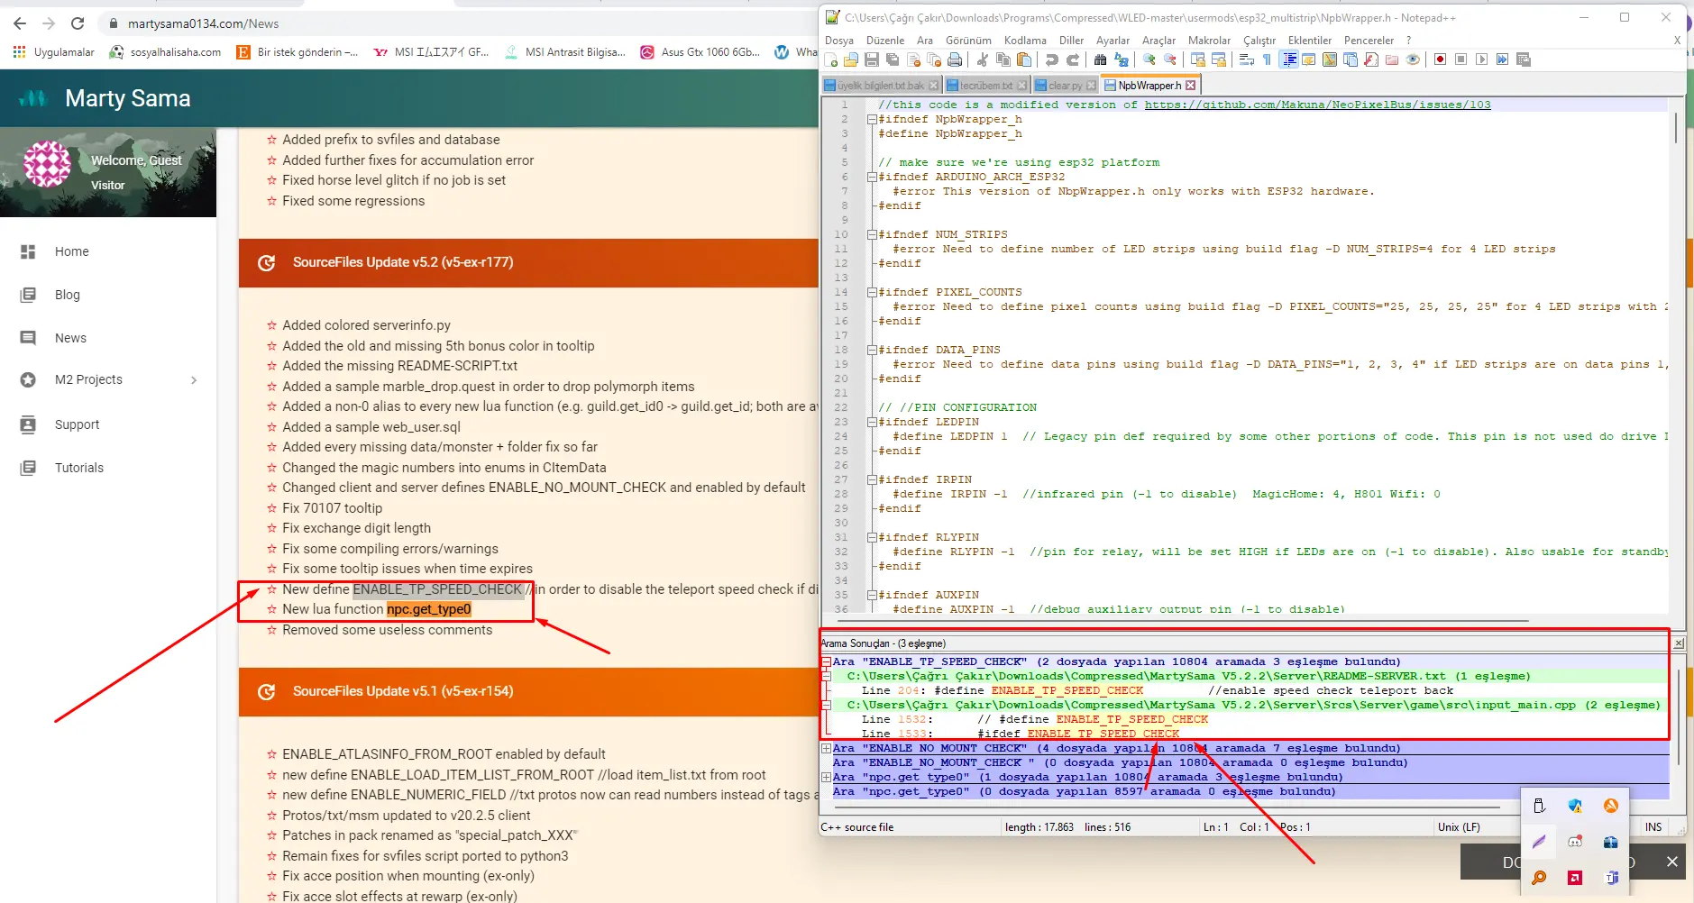Click the Cut scissors icon

coord(982,59)
